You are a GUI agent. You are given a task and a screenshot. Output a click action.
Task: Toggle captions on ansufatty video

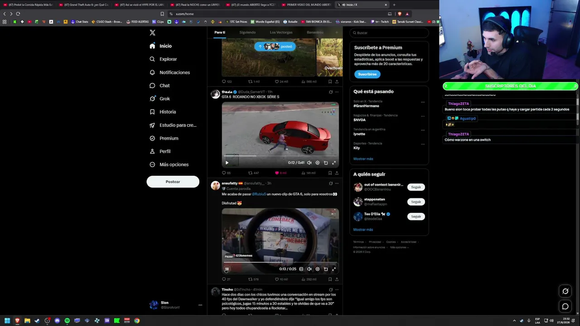pos(301,269)
